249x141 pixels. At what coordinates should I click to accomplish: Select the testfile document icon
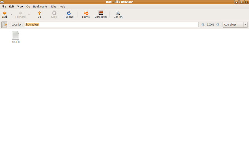[16, 35]
